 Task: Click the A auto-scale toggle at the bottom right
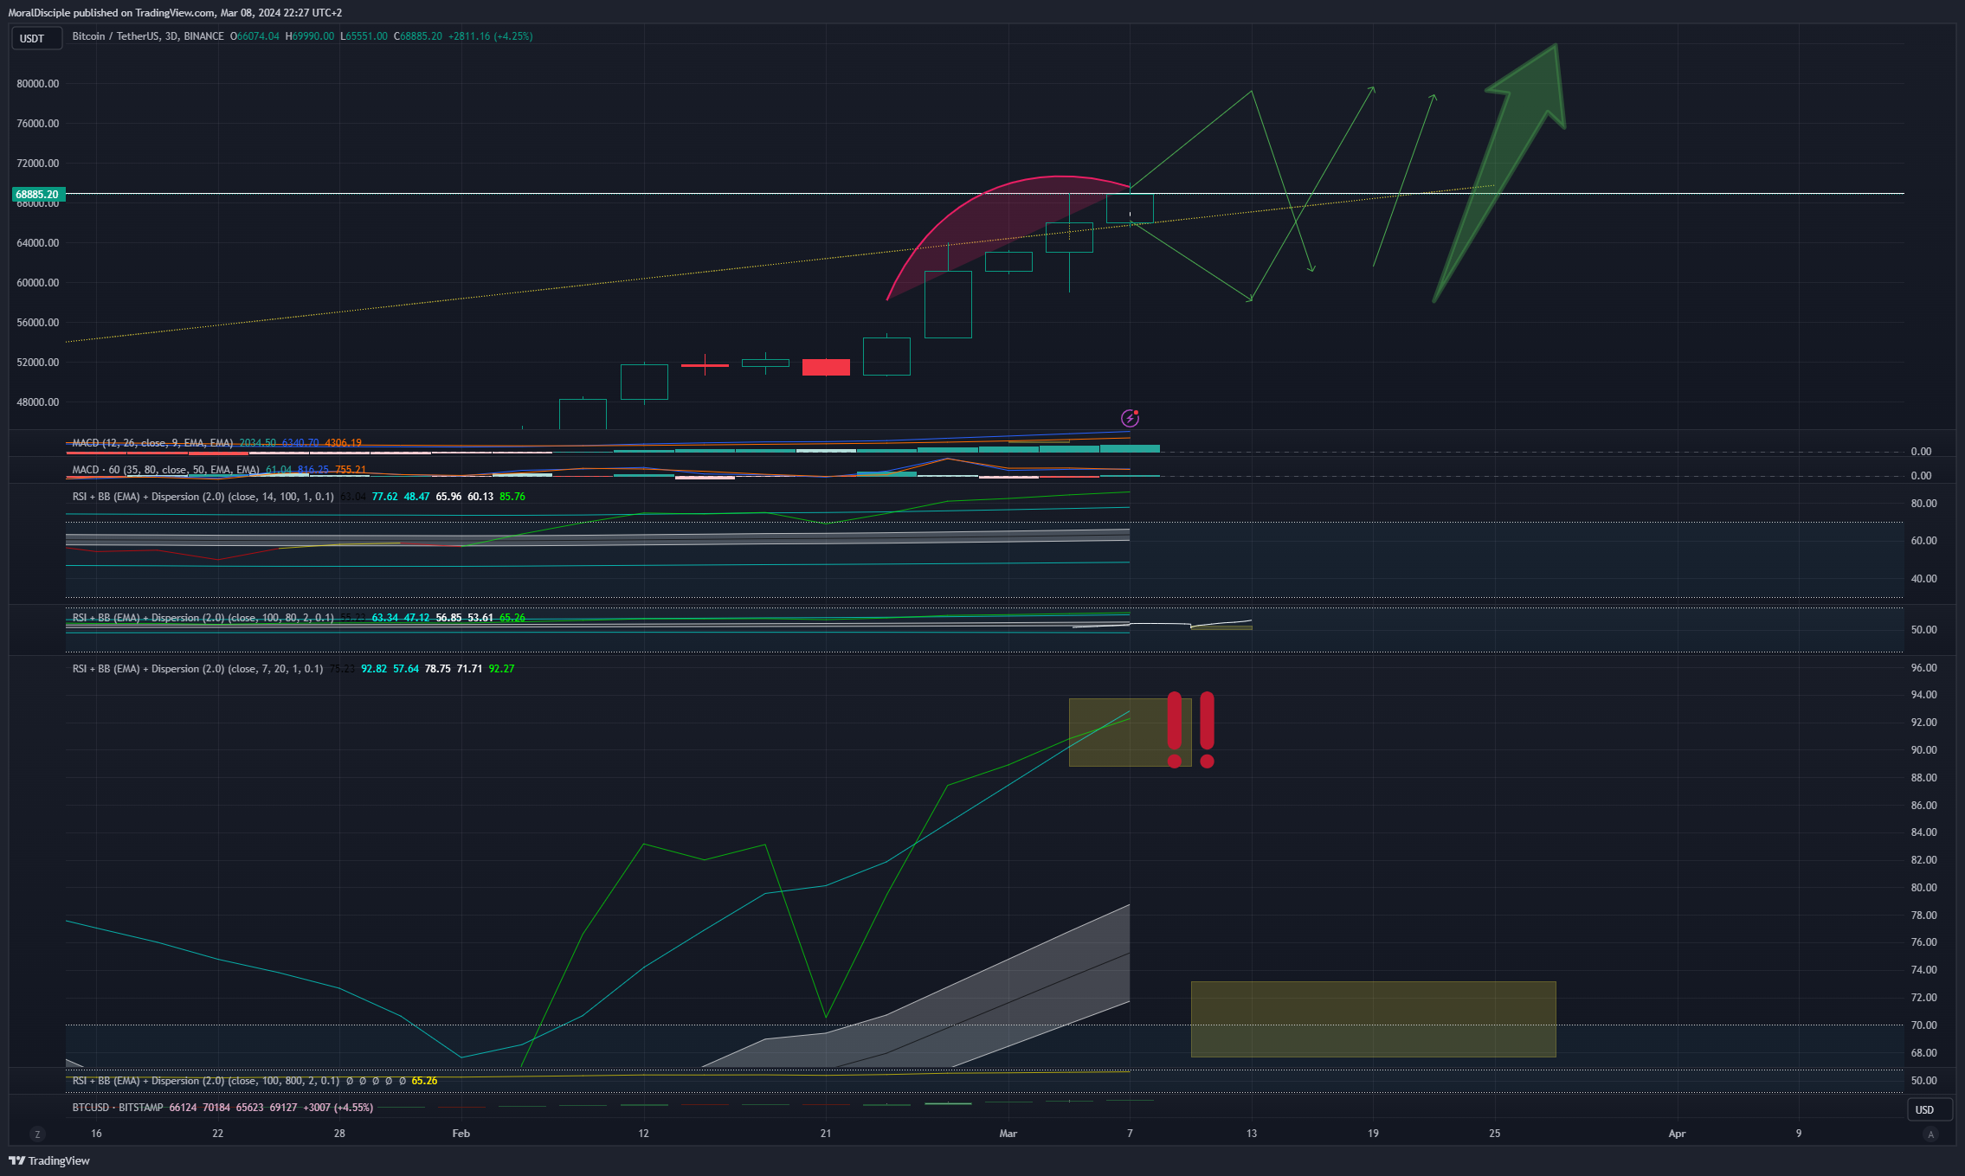[x=1930, y=1134]
